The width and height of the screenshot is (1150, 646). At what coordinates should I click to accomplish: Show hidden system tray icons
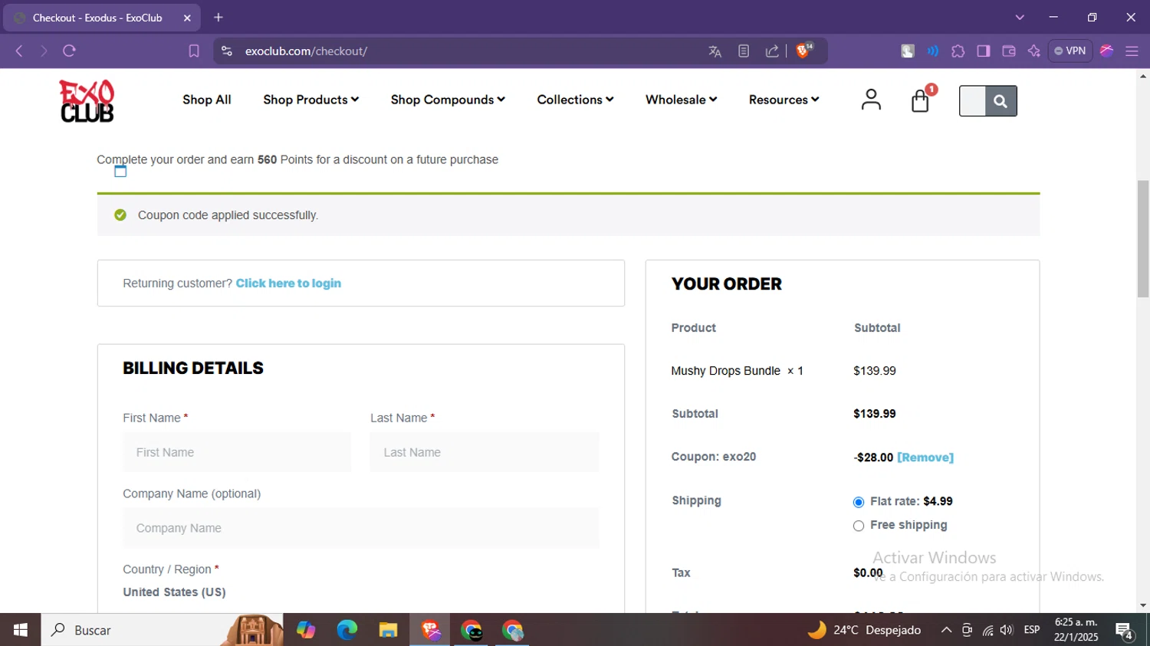coord(946,630)
